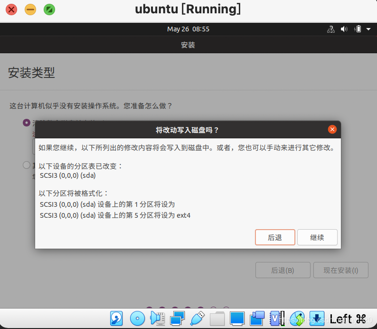Open the optical drive status icon
Image resolution: width=377 pixels, height=329 pixels.
pyautogui.click(x=137, y=319)
